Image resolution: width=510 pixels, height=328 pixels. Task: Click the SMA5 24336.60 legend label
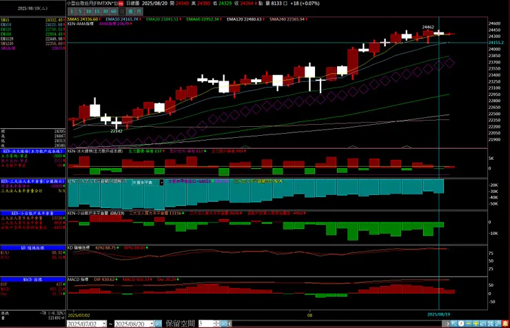coord(84,19)
